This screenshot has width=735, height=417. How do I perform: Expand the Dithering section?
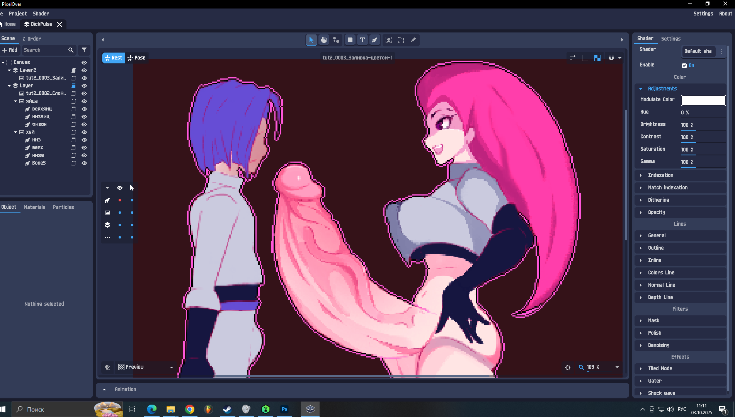point(681,200)
